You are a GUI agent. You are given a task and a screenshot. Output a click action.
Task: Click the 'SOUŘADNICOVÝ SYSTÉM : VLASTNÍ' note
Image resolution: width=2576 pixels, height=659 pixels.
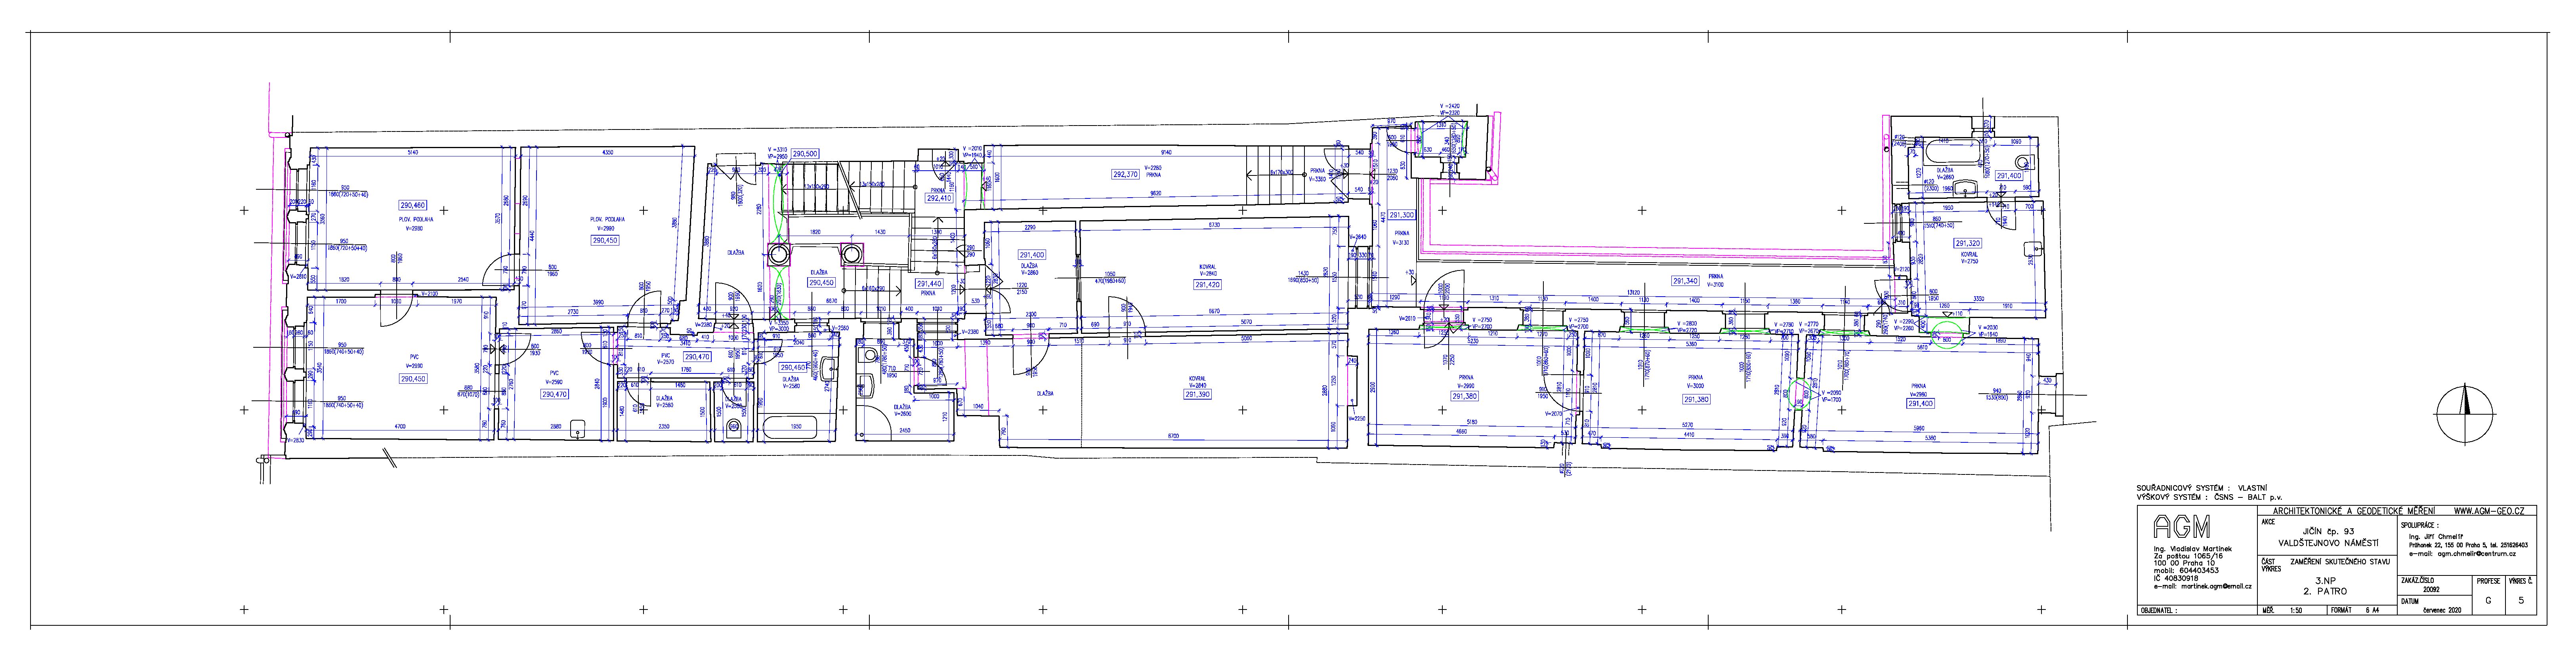[x=2202, y=488]
